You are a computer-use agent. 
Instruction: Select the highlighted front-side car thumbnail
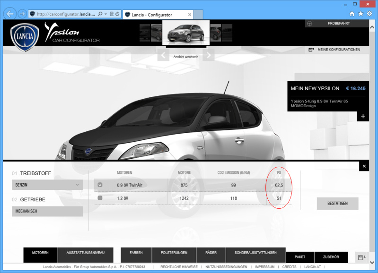186,33
